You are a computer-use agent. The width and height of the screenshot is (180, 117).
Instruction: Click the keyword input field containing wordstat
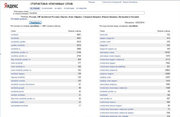pyautogui.click(x=87, y=13)
